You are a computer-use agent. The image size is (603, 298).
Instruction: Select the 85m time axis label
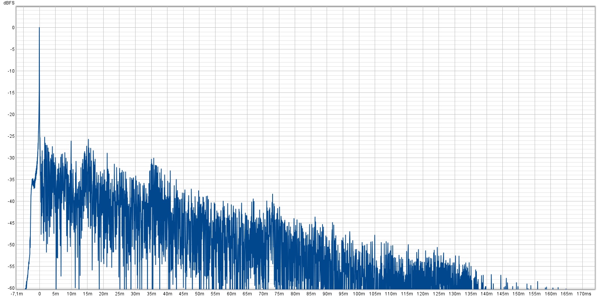pyautogui.click(x=311, y=294)
